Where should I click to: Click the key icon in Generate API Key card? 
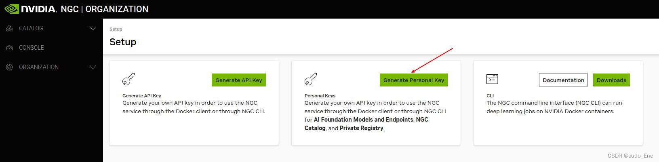click(128, 79)
